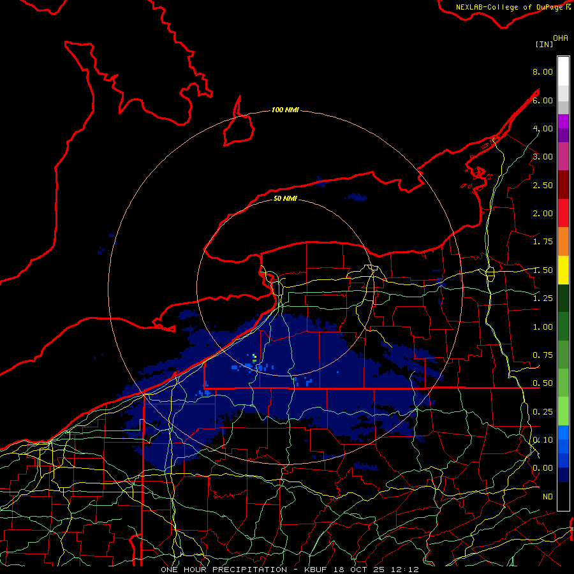Click the 2.50 legend value
Screen dimensions: 574x574
(543, 185)
